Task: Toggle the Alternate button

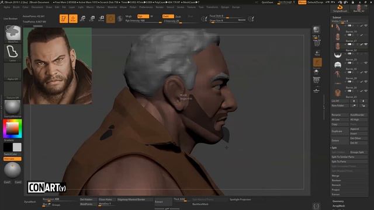Action: (12, 159)
